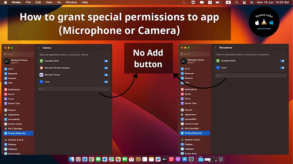Open the View menu
Image resolution: width=293 pixels, height=164 pixels.
click(x=49, y=2)
